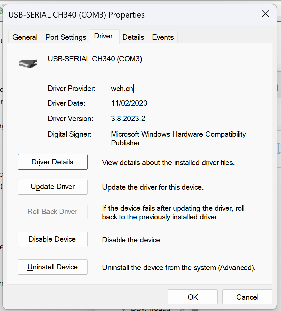The height and width of the screenshot is (311, 281).
Task: Go to the Details tab
Action: tap(133, 37)
